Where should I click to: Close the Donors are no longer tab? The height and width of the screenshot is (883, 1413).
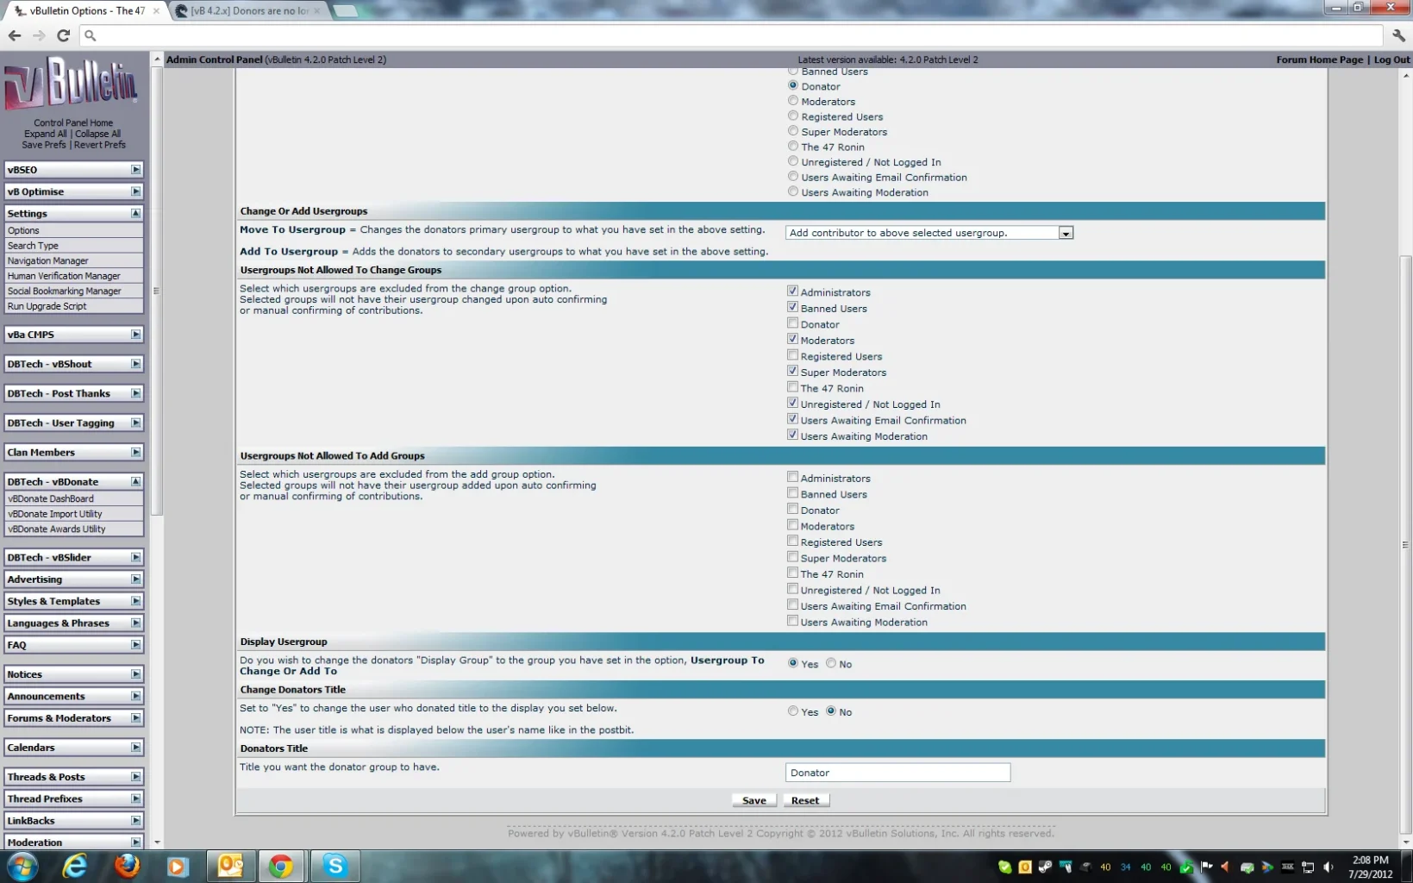(x=317, y=11)
